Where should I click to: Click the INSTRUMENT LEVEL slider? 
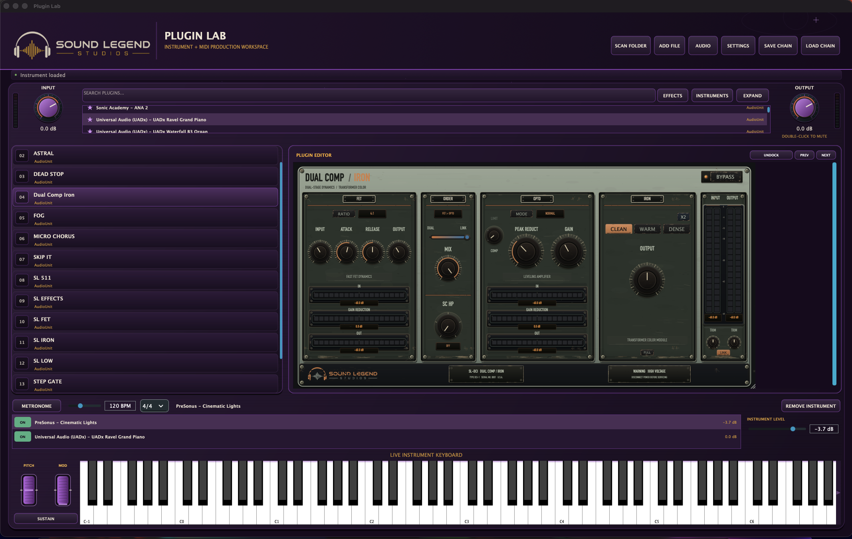pos(777,429)
